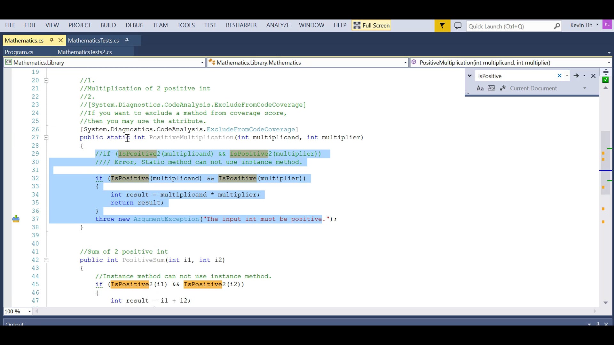Expand replace mode chevron in Find box
Viewport: 614px width, 345px height.
click(x=469, y=76)
